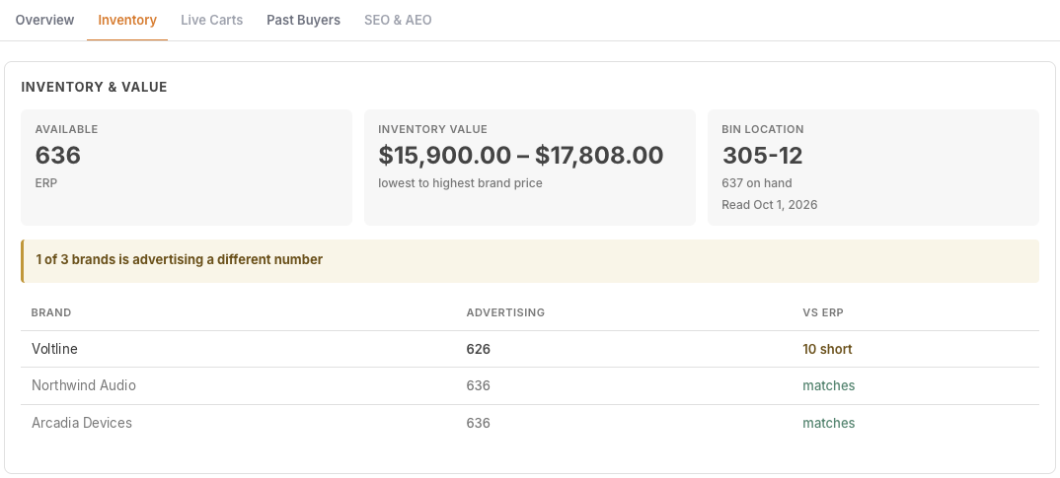The height and width of the screenshot is (478, 1060).
Task: Go to the SEO & AEO tab
Action: [x=398, y=21]
